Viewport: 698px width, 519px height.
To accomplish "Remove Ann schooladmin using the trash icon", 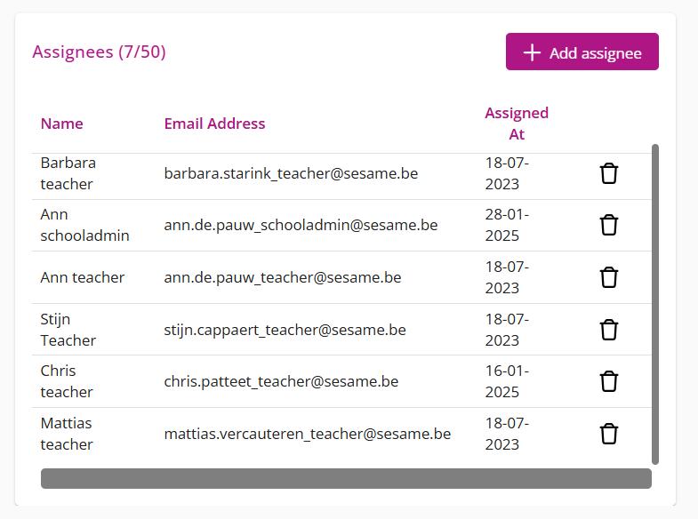I will point(608,225).
